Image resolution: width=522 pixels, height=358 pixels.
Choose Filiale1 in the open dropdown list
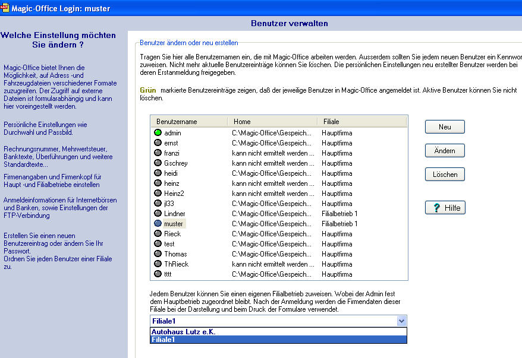(x=278, y=340)
